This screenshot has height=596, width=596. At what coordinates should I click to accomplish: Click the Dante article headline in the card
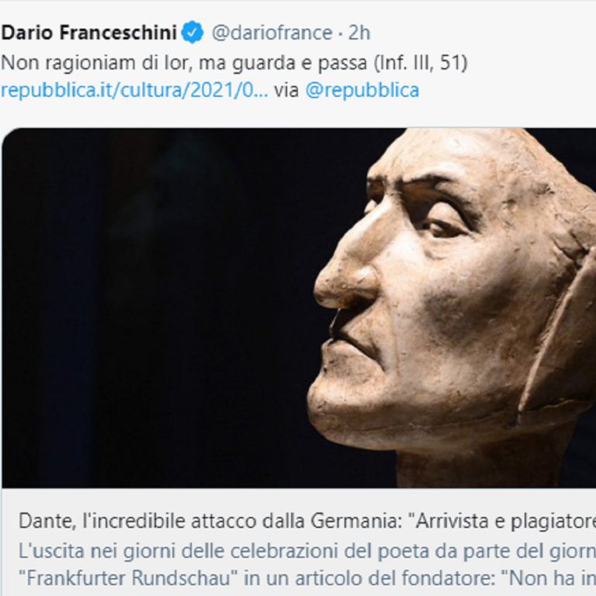tap(307, 521)
